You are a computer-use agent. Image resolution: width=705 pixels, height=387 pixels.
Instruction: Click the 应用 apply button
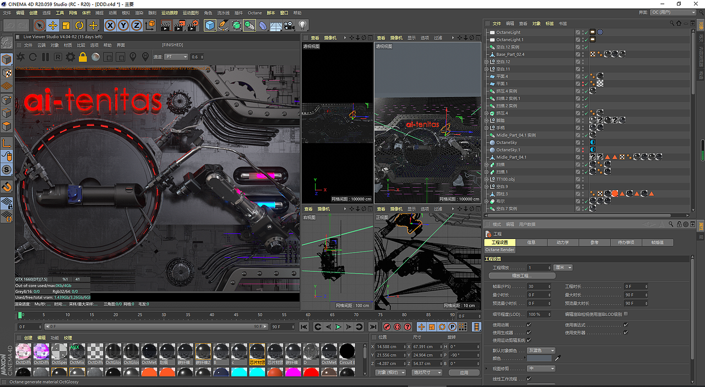[464, 373]
